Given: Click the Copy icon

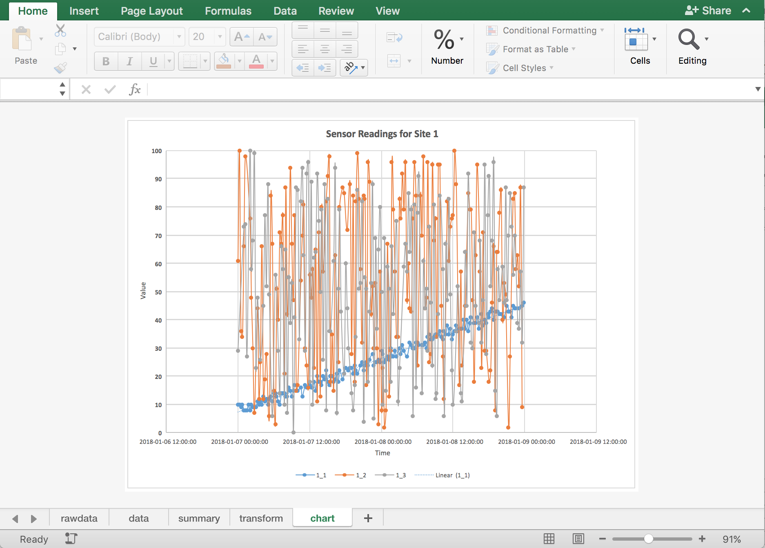Looking at the screenshot, I should (x=60, y=49).
